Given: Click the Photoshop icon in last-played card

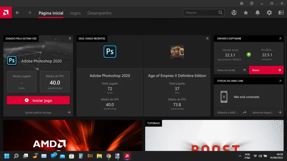Looking at the screenshot, I should coord(12,61).
